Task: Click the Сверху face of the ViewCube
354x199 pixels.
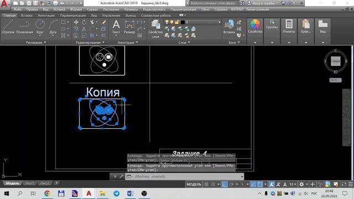Action: click(336, 61)
